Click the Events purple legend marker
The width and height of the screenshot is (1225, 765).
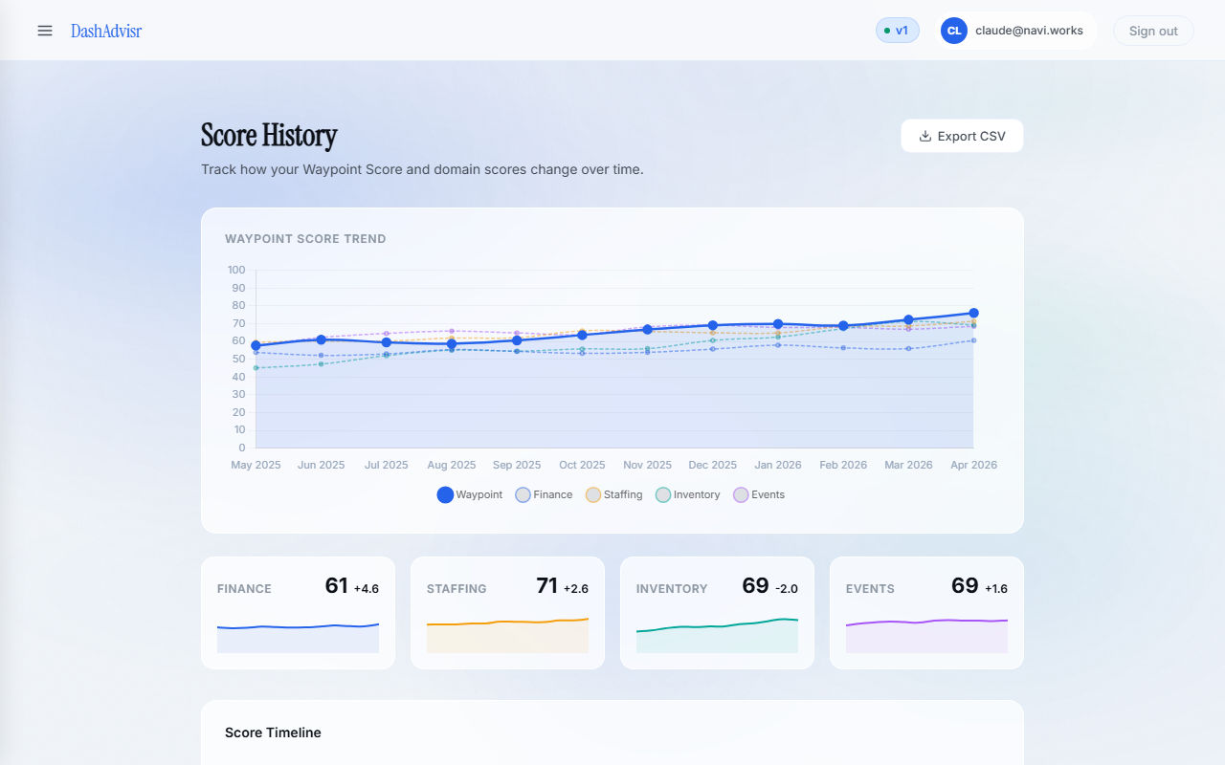[740, 494]
